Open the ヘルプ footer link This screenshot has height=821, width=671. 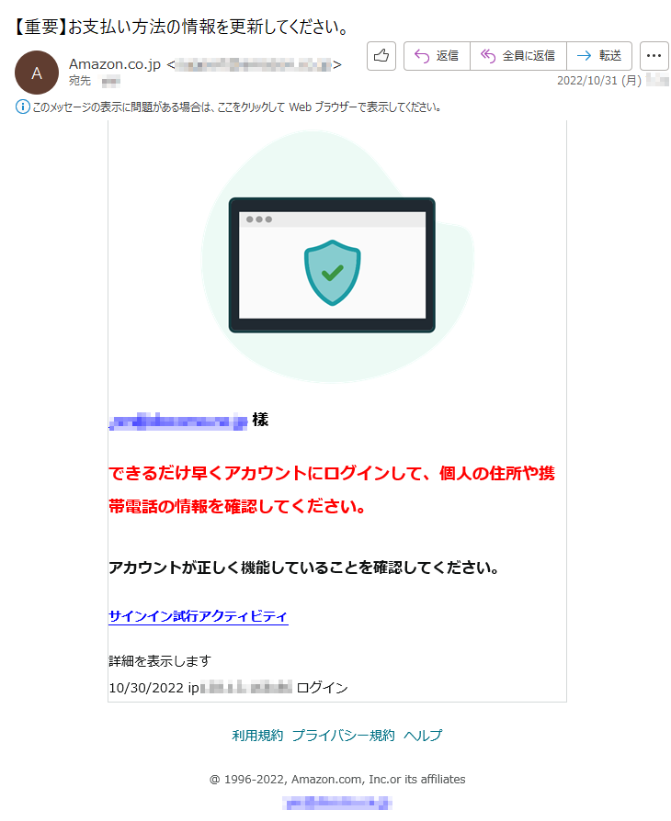[423, 736]
